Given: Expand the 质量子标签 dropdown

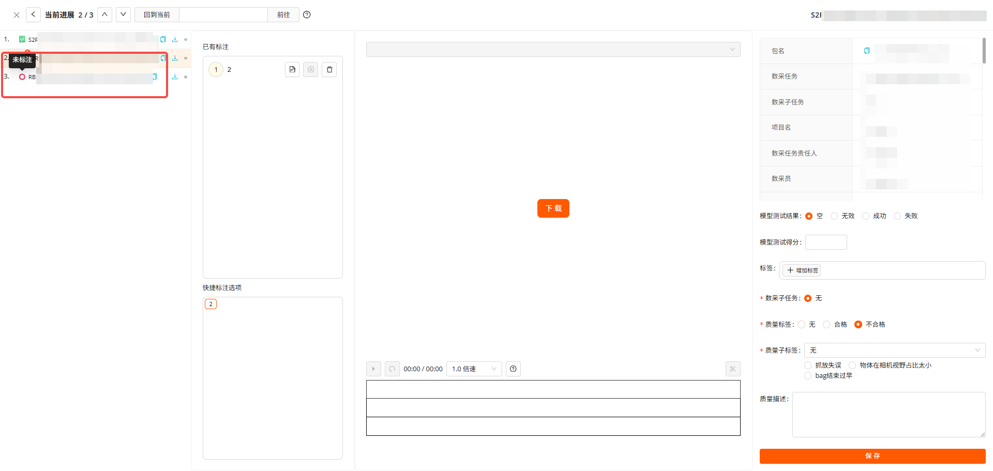Looking at the screenshot, I should click(894, 351).
